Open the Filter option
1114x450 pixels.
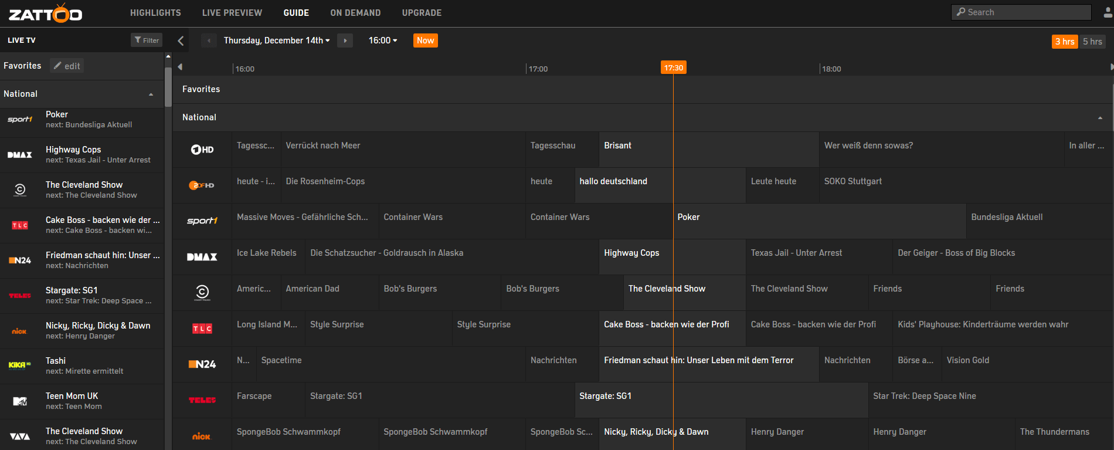pyautogui.click(x=146, y=40)
